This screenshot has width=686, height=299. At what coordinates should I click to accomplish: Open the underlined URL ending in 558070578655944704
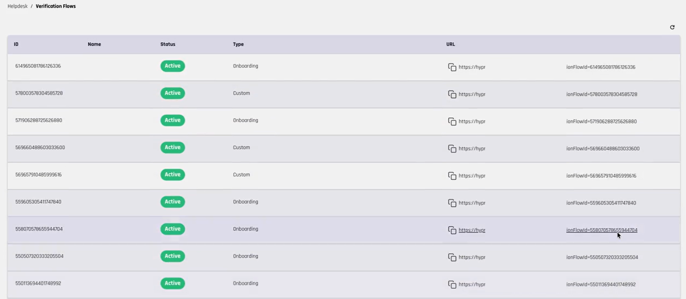(601, 230)
